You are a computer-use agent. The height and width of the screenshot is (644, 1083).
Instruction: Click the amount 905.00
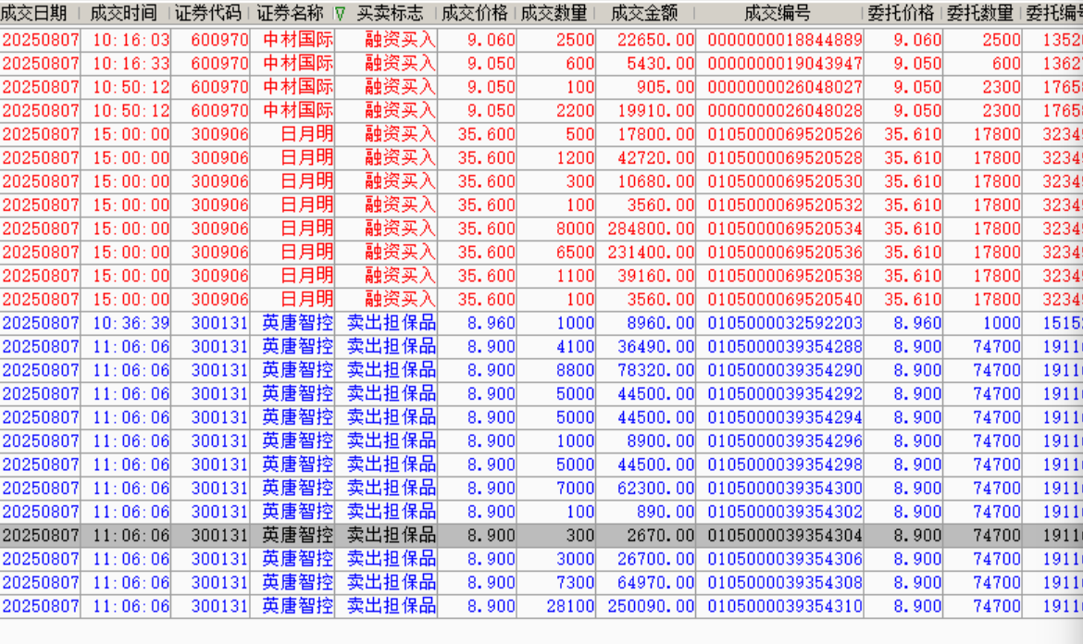click(666, 87)
